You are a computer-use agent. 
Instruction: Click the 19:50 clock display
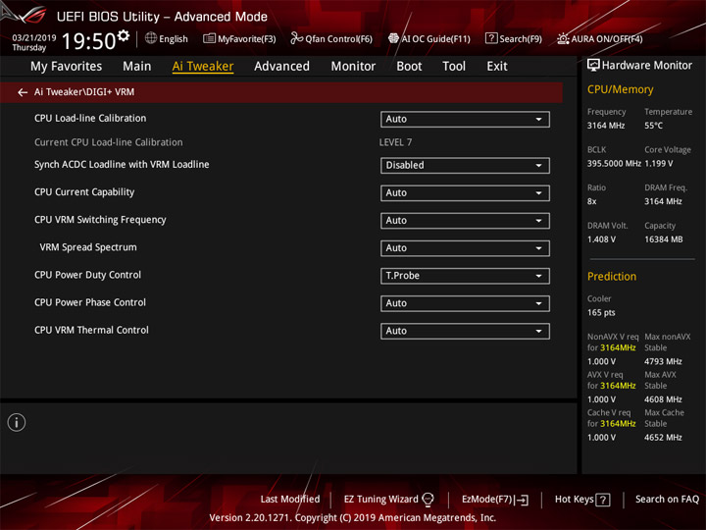89,41
